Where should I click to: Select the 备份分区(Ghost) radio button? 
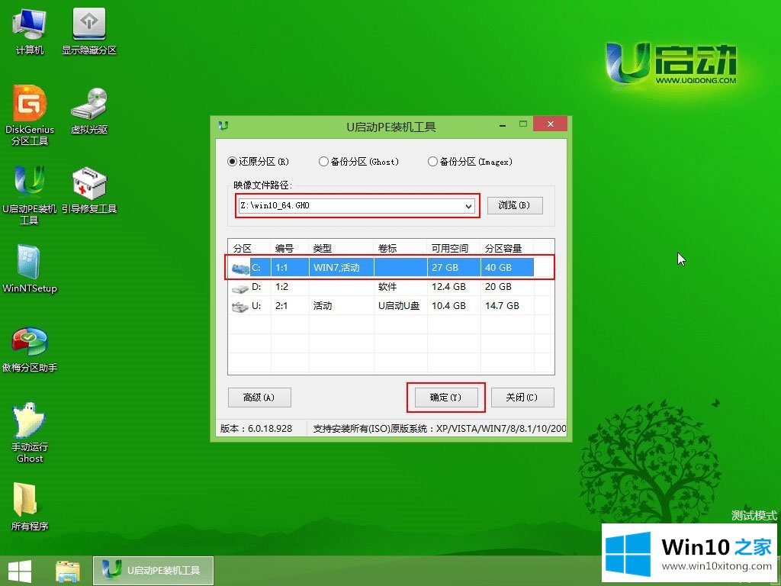[358, 162]
